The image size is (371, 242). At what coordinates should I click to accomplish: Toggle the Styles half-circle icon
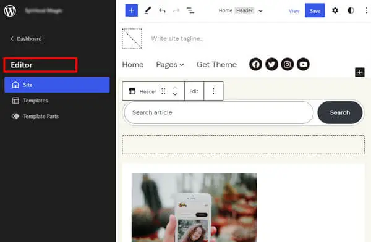(351, 10)
